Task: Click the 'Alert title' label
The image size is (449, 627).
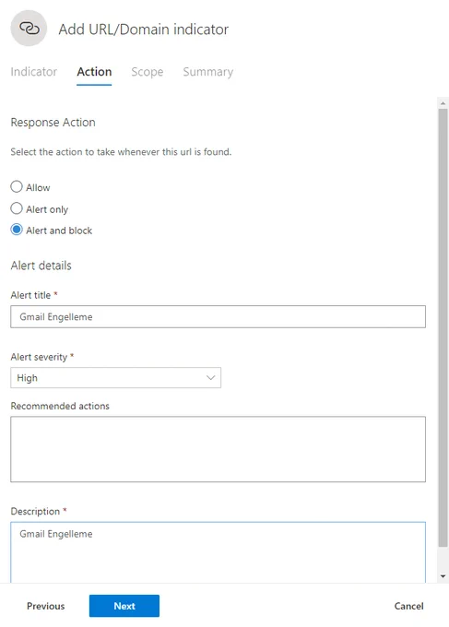Action: (30, 295)
